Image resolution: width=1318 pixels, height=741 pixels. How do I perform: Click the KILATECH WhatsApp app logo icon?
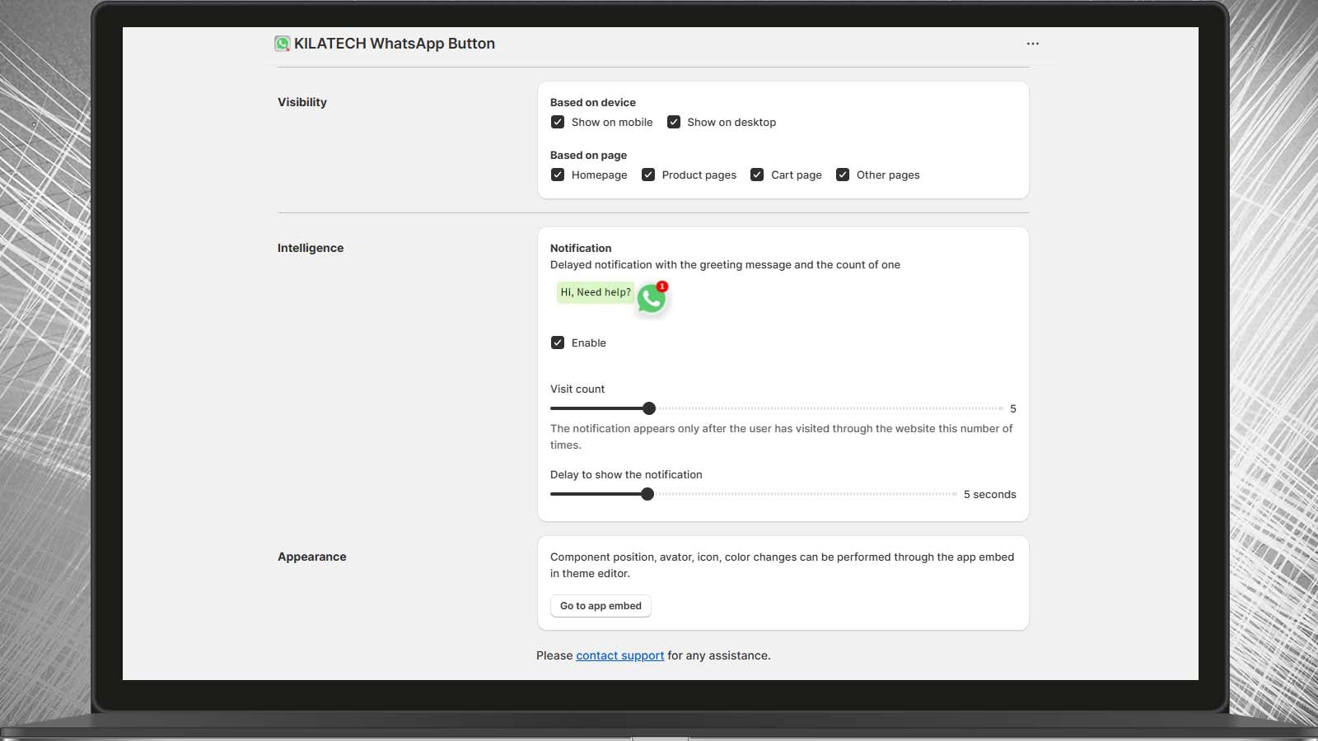click(282, 44)
